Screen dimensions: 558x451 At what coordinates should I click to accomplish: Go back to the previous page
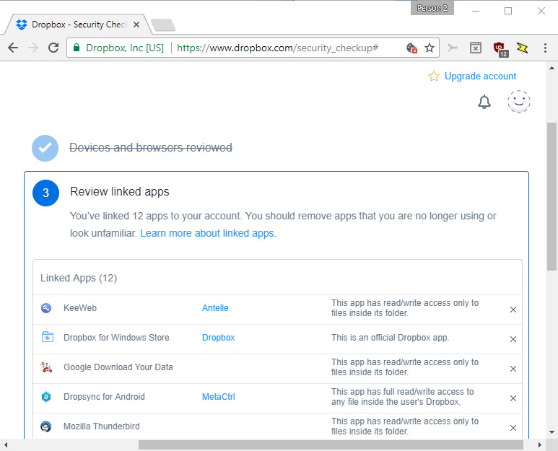coord(13,48)
